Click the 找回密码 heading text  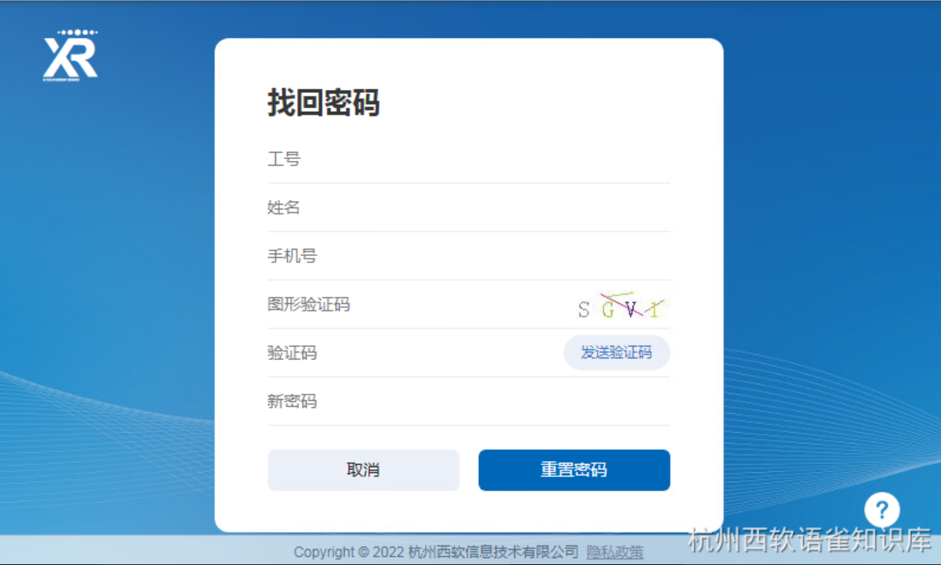click(323, 102)
